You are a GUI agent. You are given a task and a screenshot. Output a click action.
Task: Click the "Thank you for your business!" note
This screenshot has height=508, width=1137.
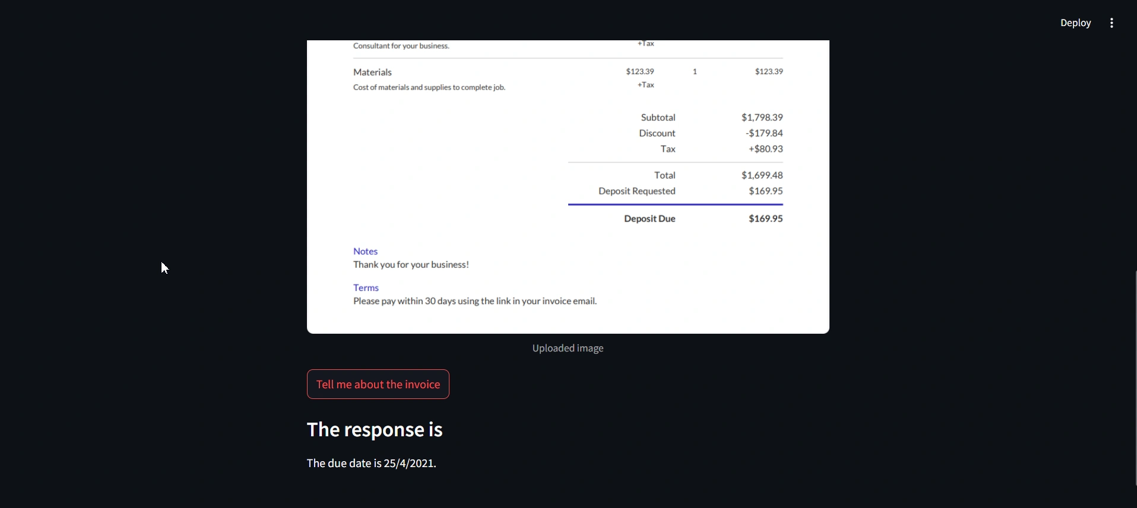411,265
